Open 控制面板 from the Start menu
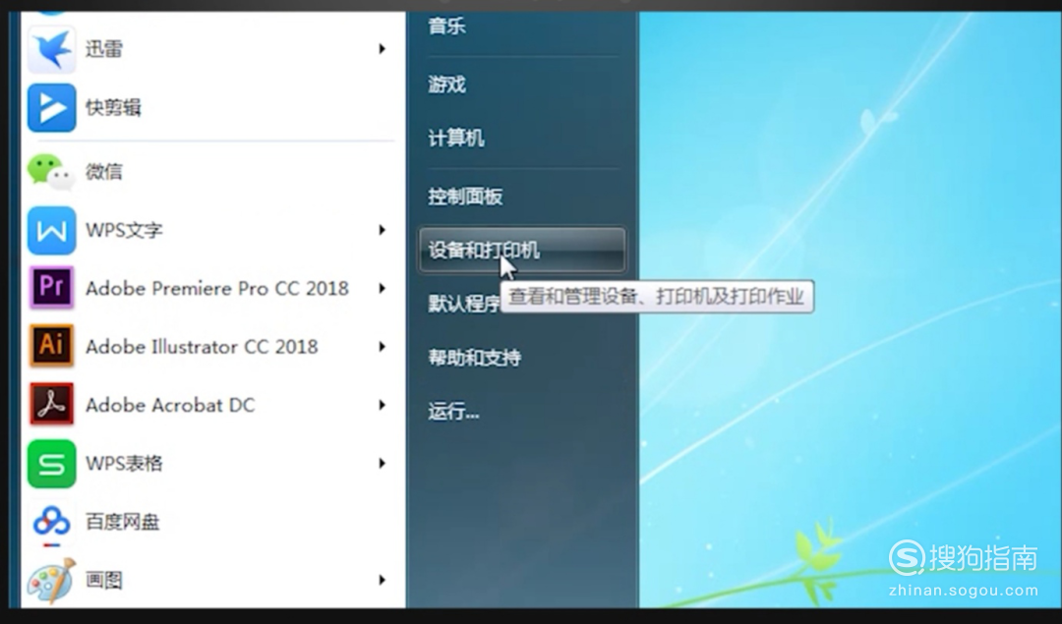1062x624 pixels. [465, 197]
